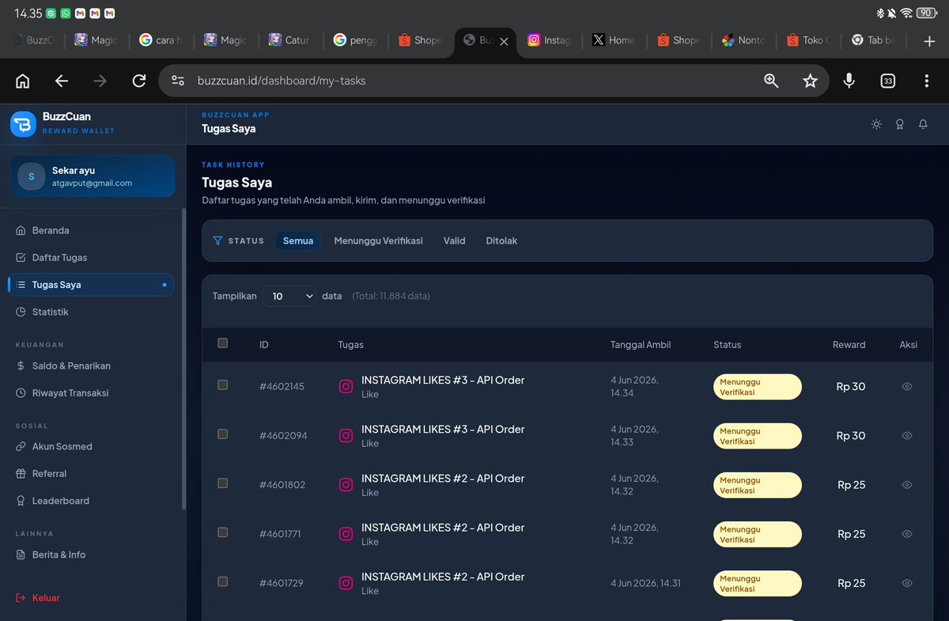Navigate back in browser

(62, 81)
